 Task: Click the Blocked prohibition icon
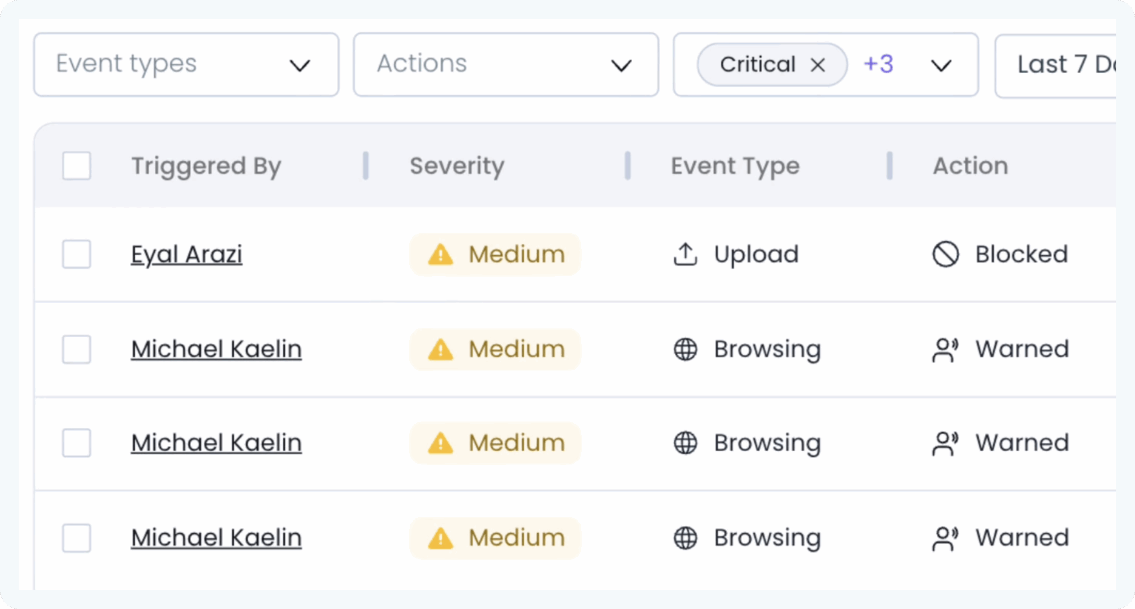[x=945, y=254]
